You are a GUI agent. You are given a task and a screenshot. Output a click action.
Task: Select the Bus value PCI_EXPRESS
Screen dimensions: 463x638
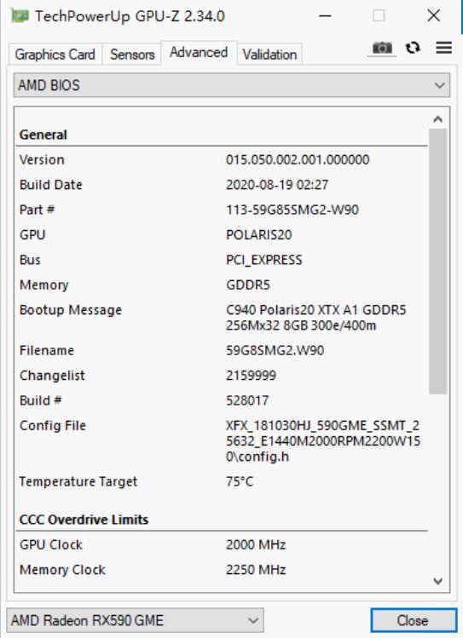tap(264, 260)
